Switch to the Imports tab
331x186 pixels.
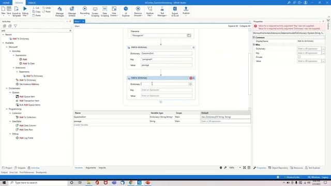102,167
